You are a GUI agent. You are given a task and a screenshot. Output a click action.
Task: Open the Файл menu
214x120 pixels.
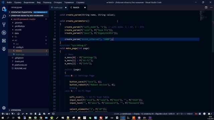[9, 2]
